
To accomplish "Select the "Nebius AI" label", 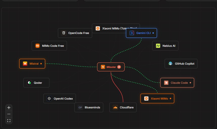I will [x=169, y=46].
